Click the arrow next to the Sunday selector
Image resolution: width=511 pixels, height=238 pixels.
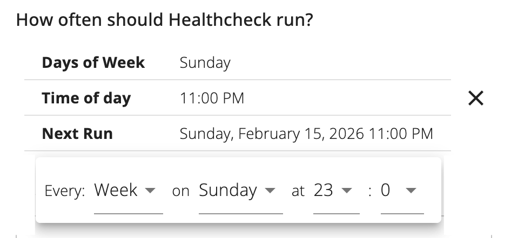tap(270, 191)
